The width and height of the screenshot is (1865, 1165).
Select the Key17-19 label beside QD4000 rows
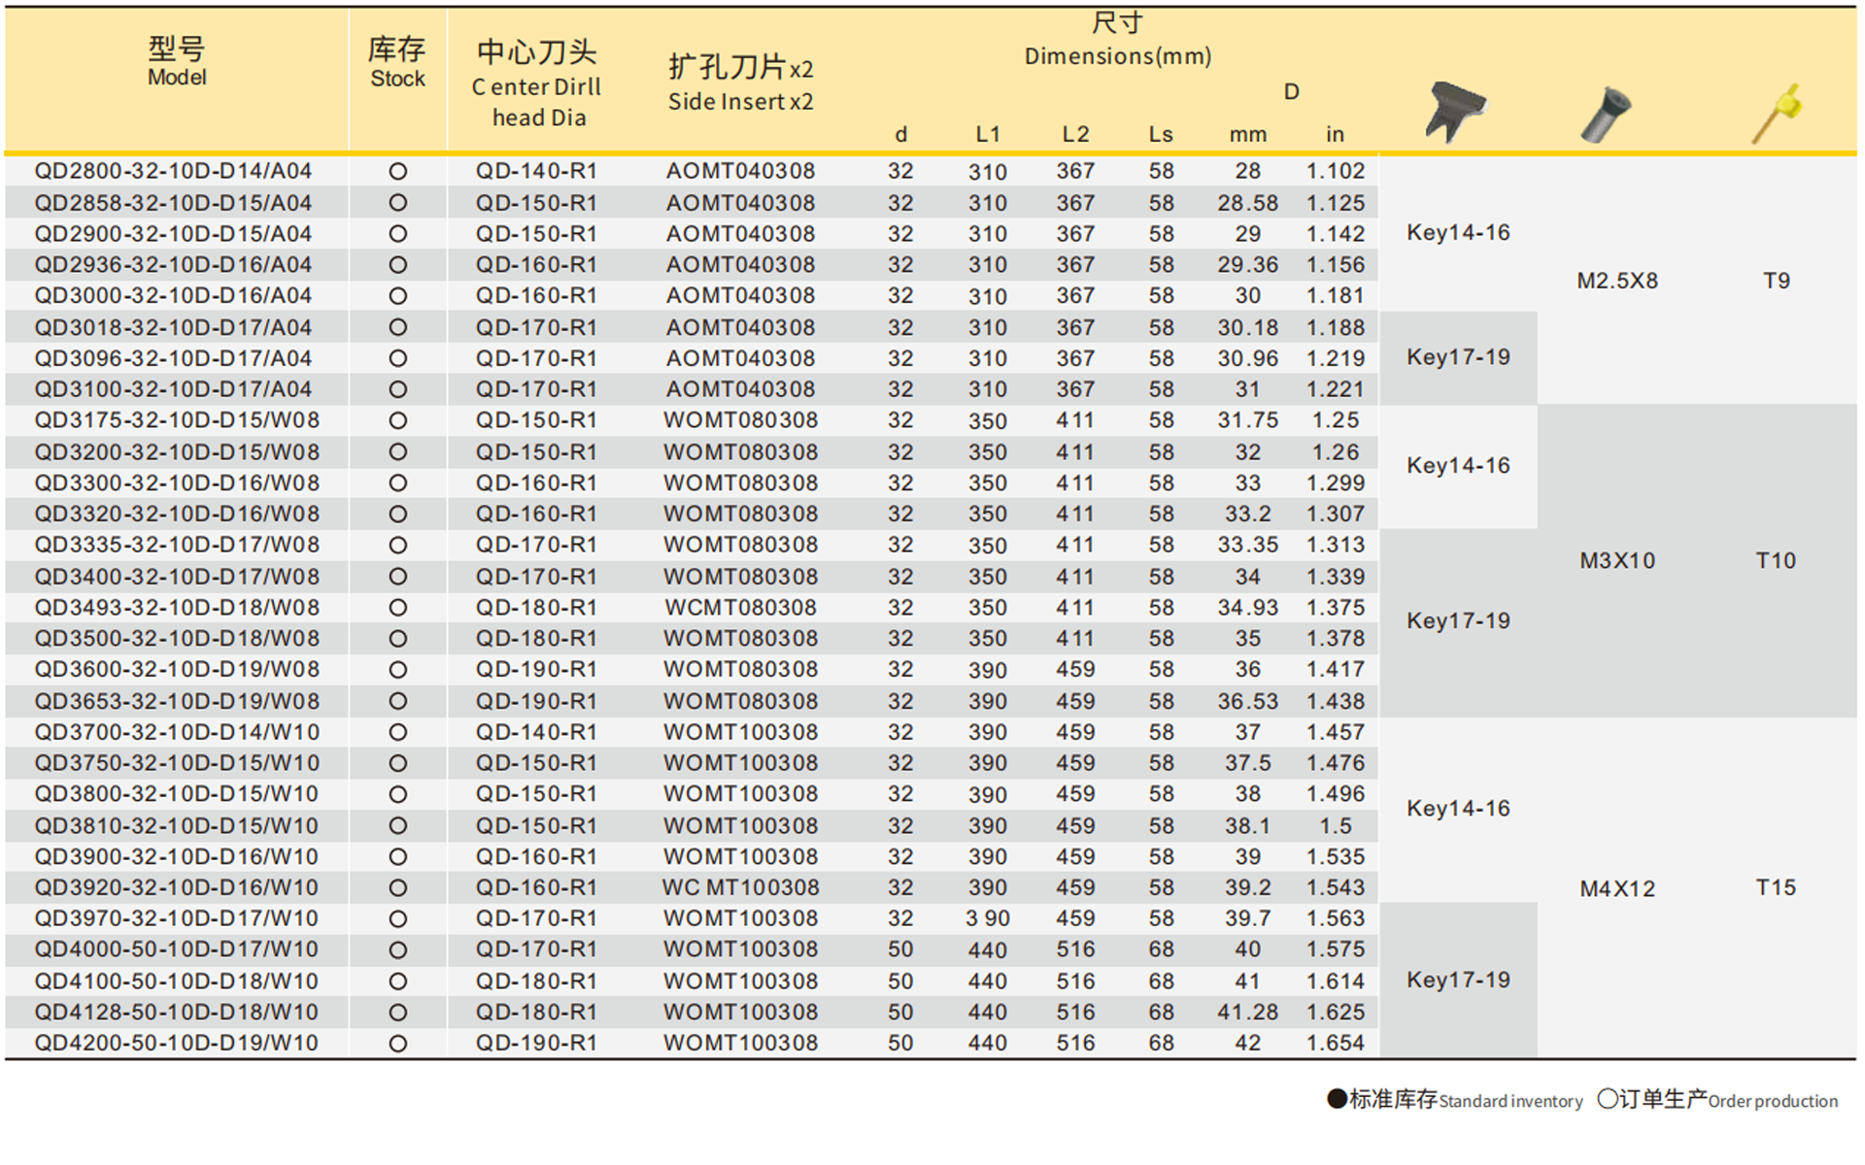tap(1459, 980)
